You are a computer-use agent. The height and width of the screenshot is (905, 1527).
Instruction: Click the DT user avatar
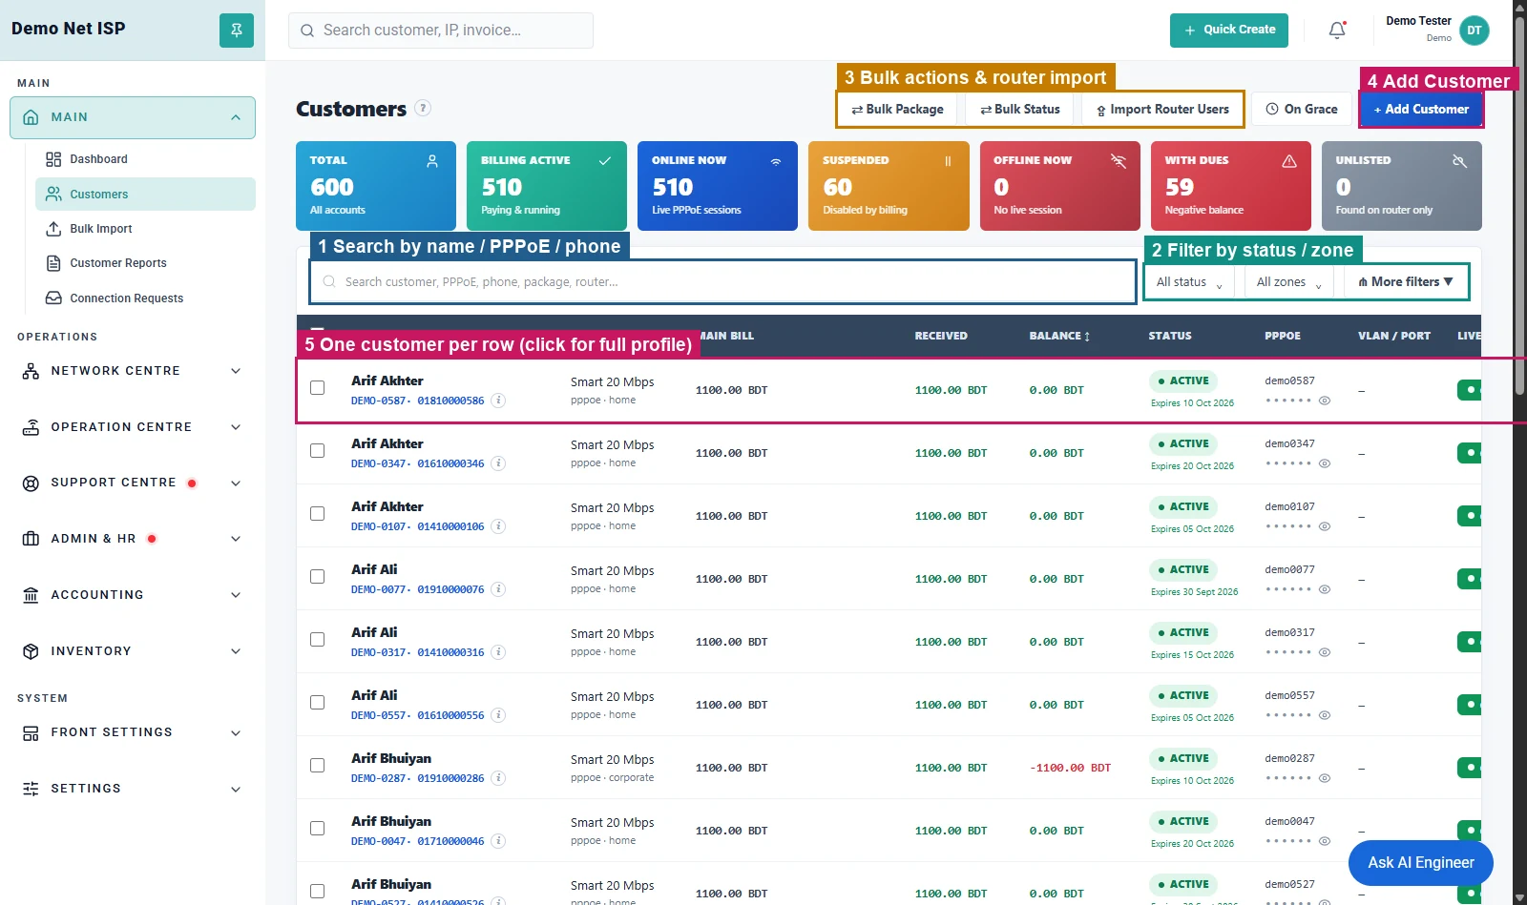pos(1475,31)
